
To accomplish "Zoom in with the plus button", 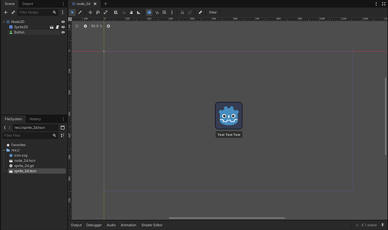I will click(109, 26).
